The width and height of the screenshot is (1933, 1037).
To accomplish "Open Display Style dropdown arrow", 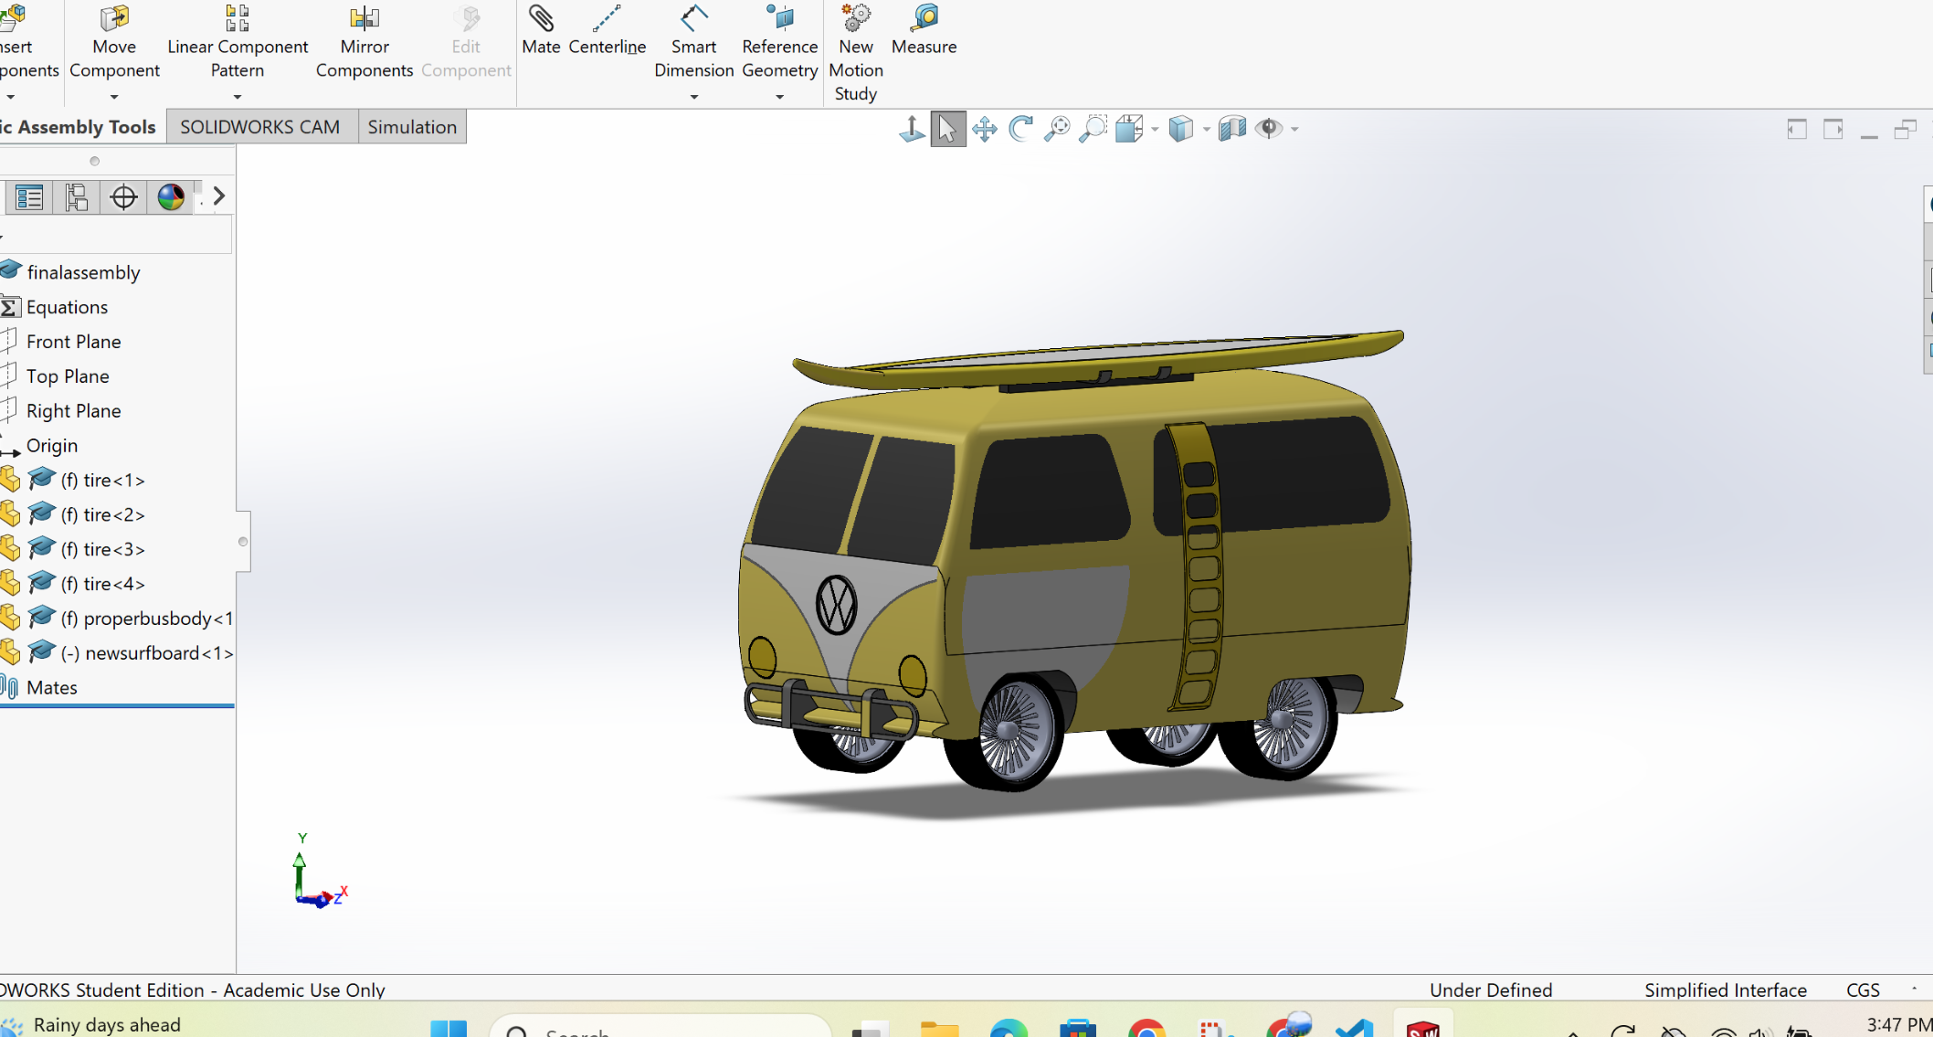I will coord(1207,130).
